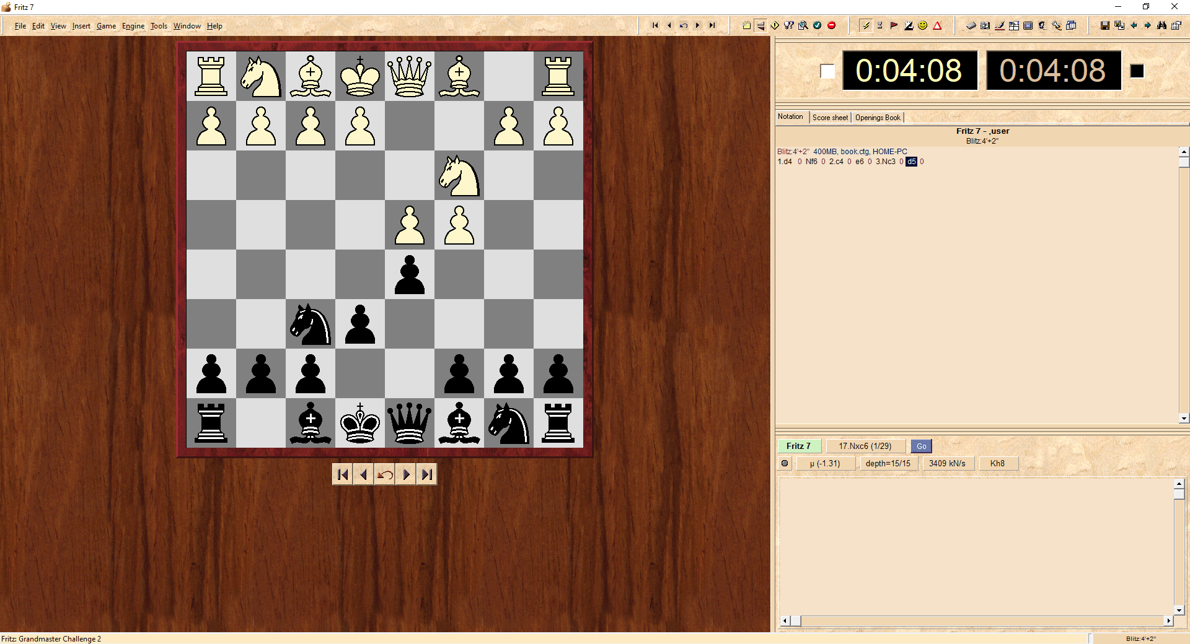Viewport: 1190px width, 644px height.
Task: Click the notation pane scroll down arrow
Action: pos(1184,418)
